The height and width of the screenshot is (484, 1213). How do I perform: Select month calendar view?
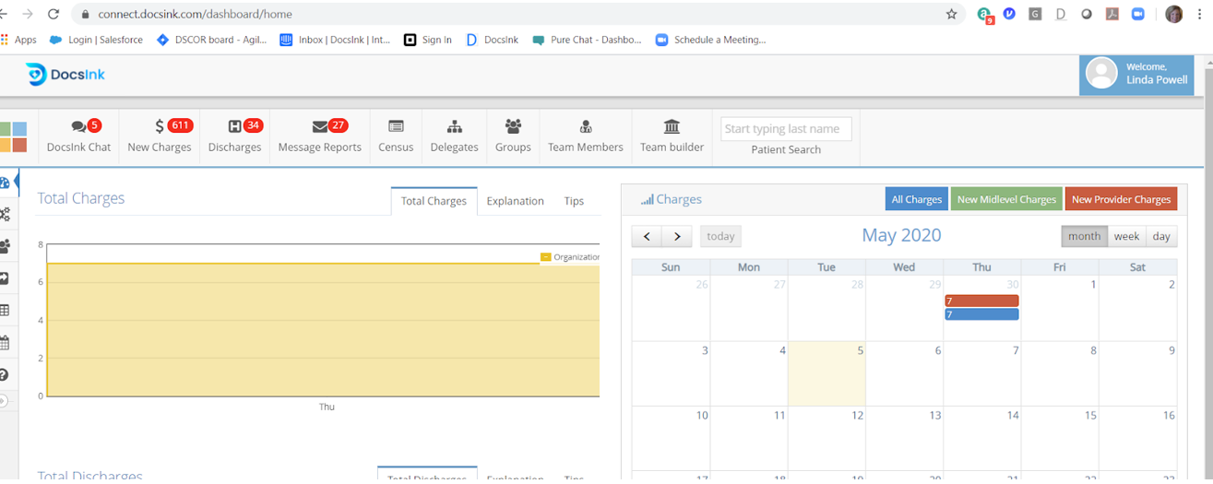(1084, 236)
